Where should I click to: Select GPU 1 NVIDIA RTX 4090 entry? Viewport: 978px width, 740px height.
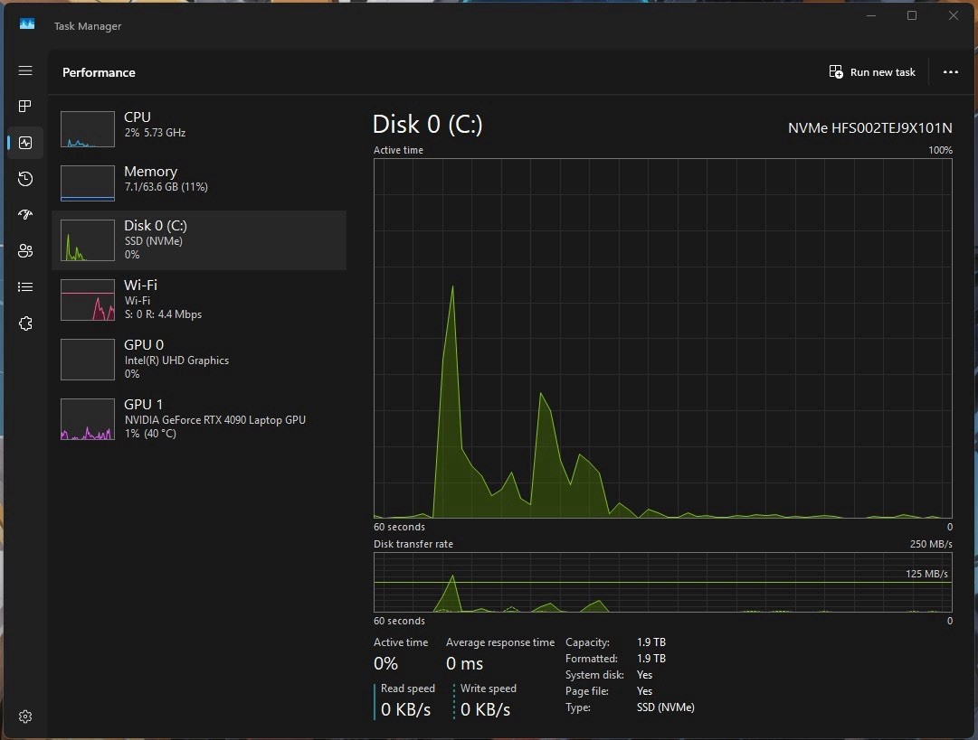[199, 419]
